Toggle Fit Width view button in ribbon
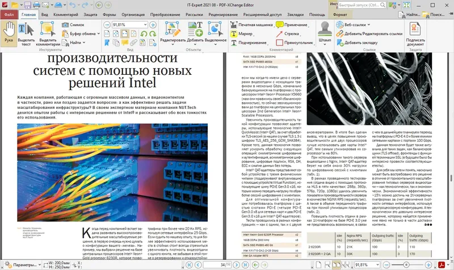The height and width of the screenshot is (270, 454). [125, 34]
